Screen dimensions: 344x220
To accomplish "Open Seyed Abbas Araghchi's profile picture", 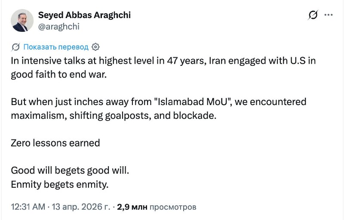I will [22, 20].
